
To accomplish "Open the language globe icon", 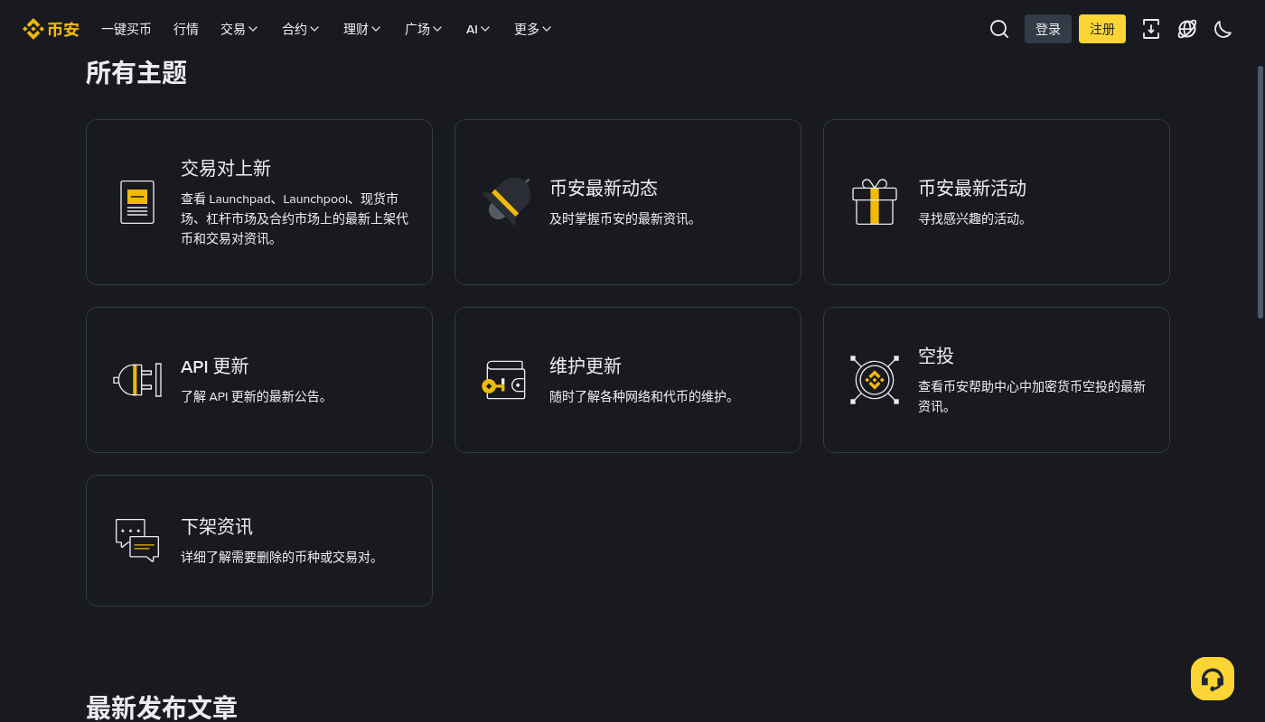I will click(x=1187, y=29).
